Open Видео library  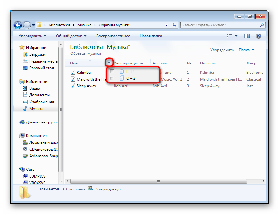point(34,88)
